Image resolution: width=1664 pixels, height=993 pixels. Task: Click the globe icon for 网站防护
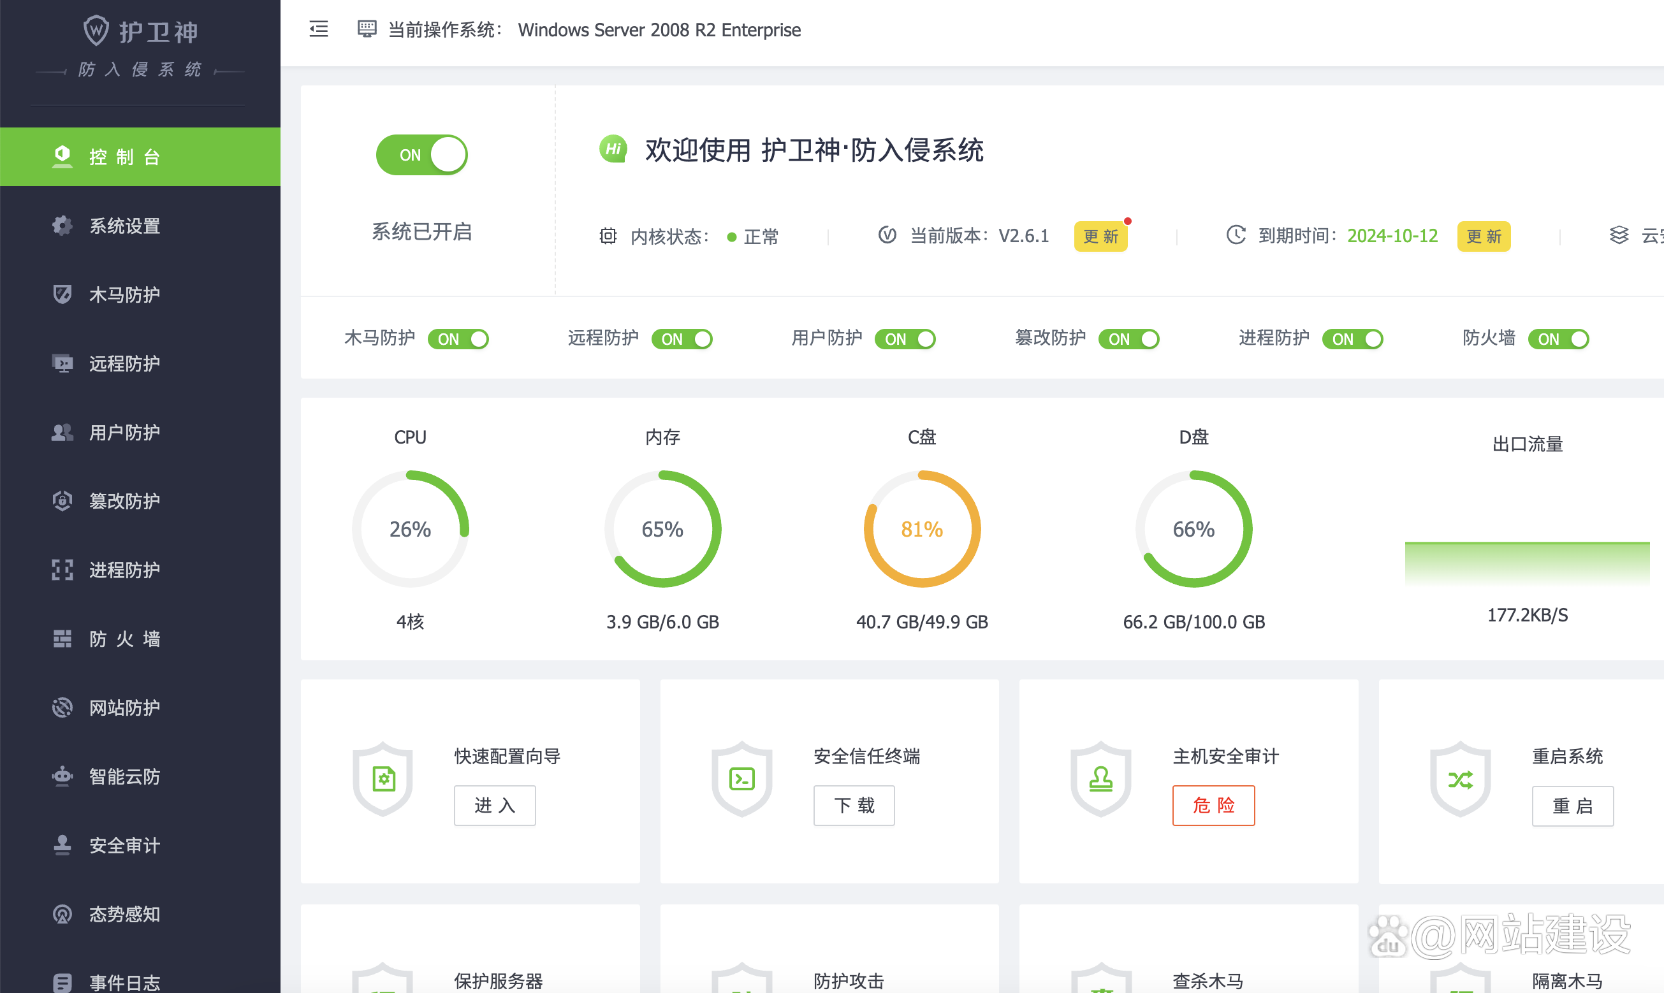coord(62,707)
